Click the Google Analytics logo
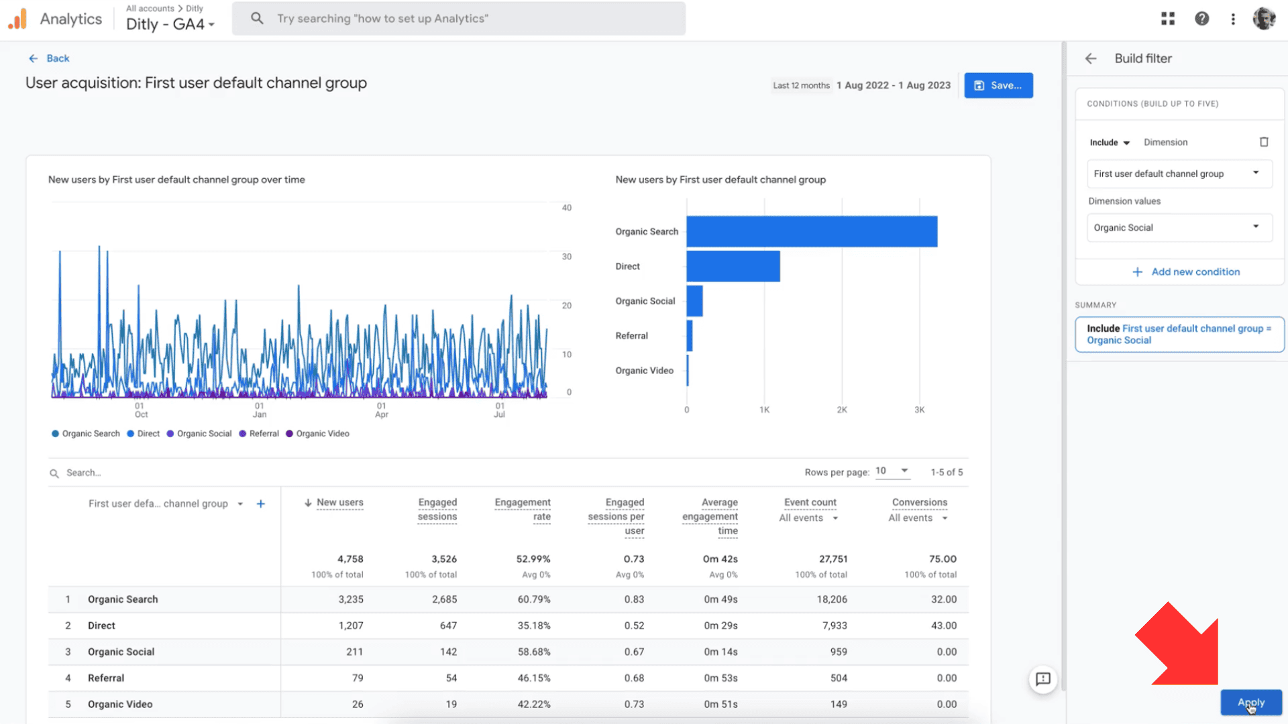 [17, 19]
